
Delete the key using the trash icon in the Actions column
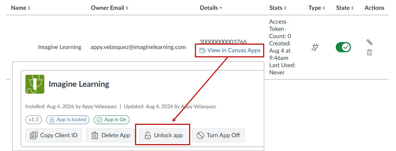[370, 53]
